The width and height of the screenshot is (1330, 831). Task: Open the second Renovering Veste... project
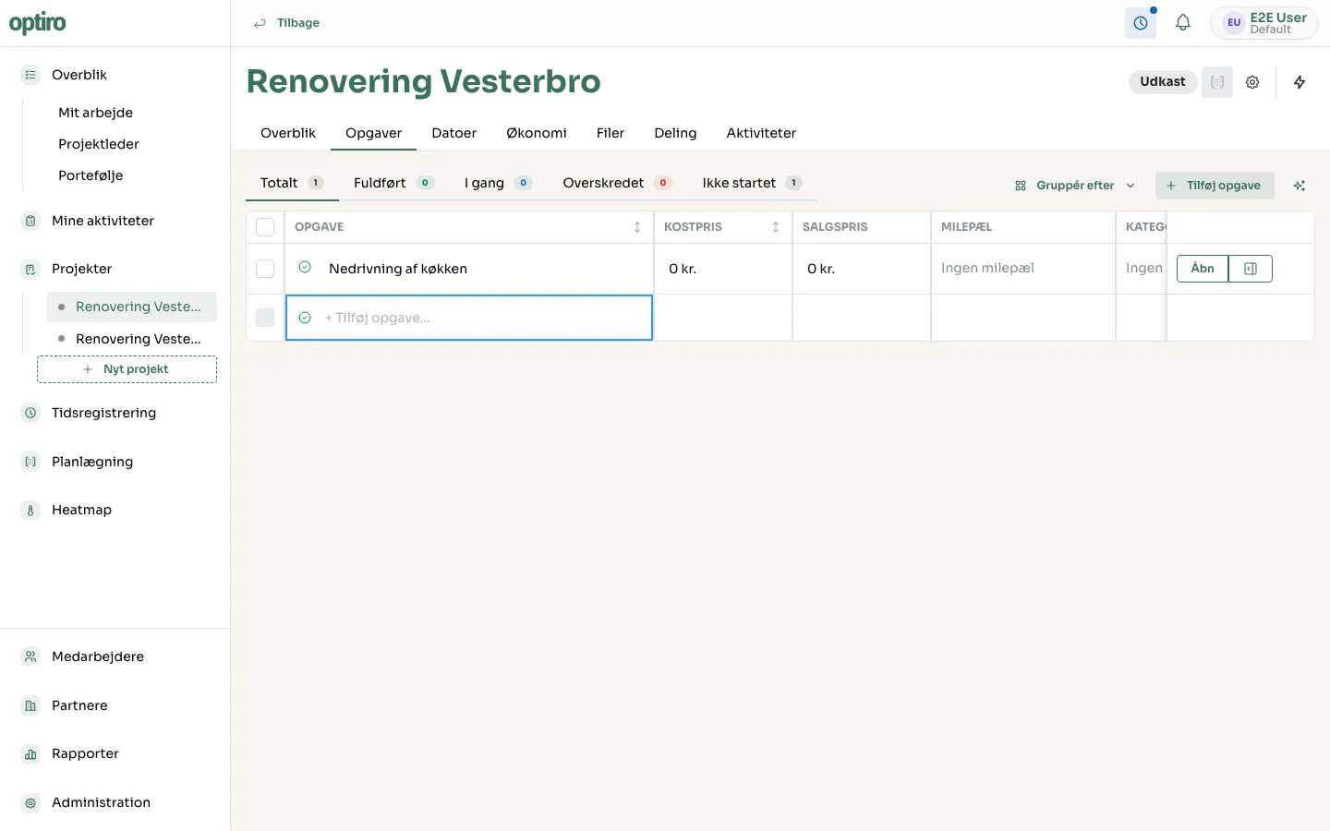point(132,339)
